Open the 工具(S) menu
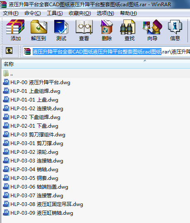 coord(55,13)
